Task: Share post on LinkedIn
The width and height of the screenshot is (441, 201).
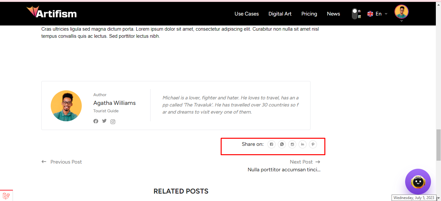Action: (x=302, y=145)
